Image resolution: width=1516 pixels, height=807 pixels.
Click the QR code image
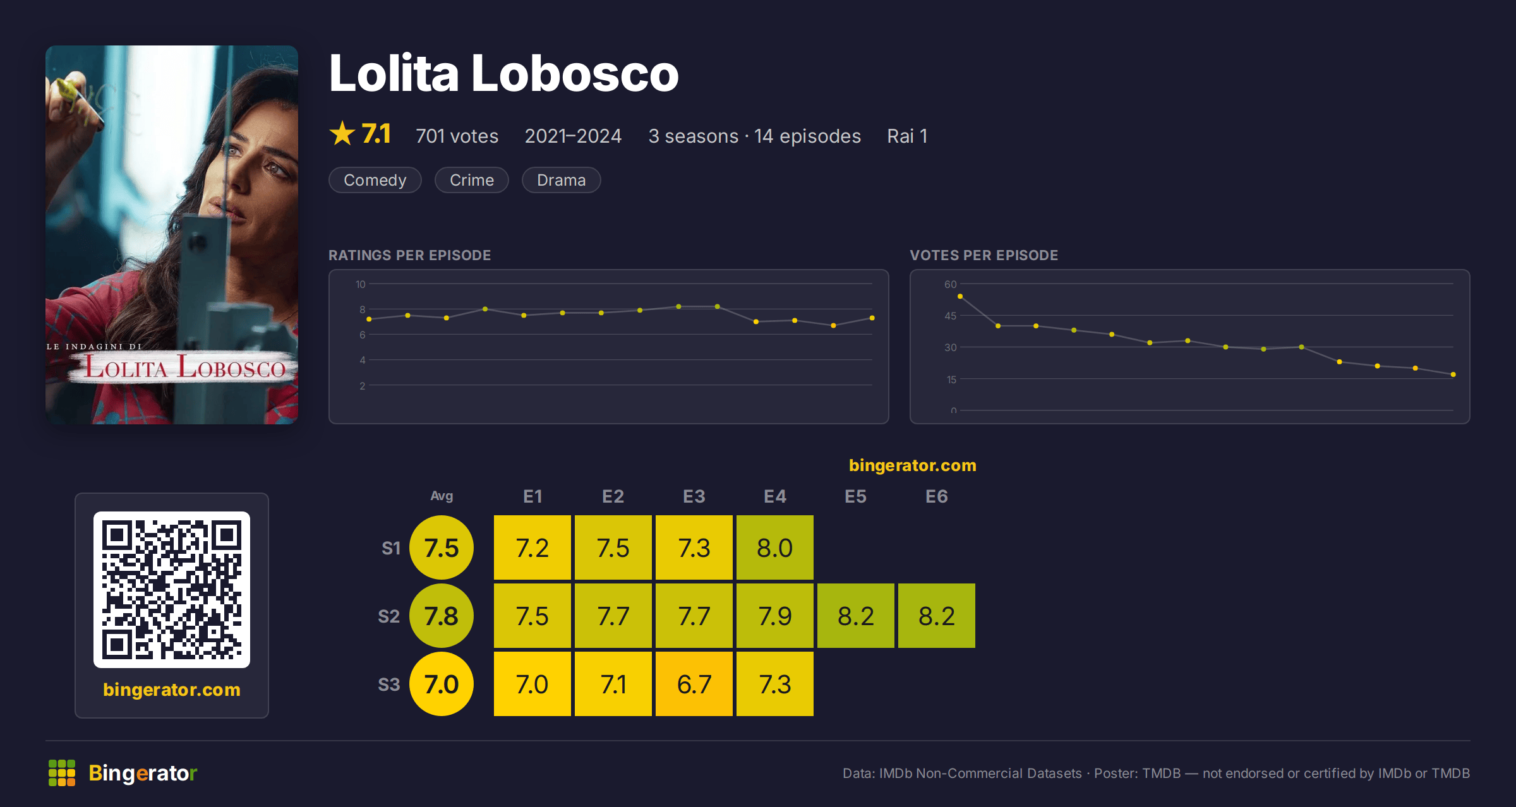(172, 590)
